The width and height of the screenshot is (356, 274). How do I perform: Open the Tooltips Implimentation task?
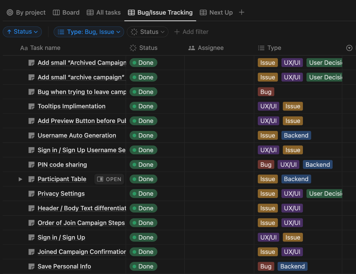click(72, 106)
